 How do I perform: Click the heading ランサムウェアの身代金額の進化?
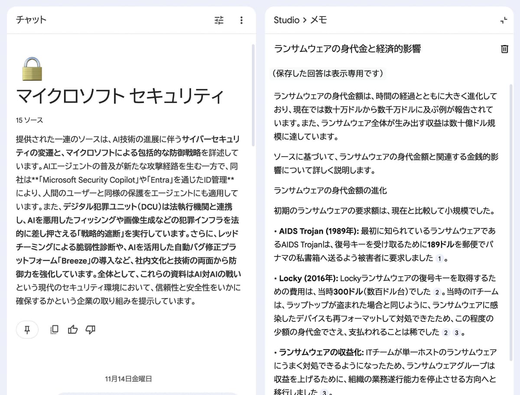coord(330,190)
